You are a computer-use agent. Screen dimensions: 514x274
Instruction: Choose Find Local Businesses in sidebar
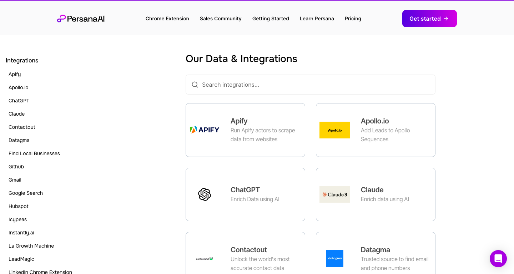pyautogui.click(x=34, y=153)
